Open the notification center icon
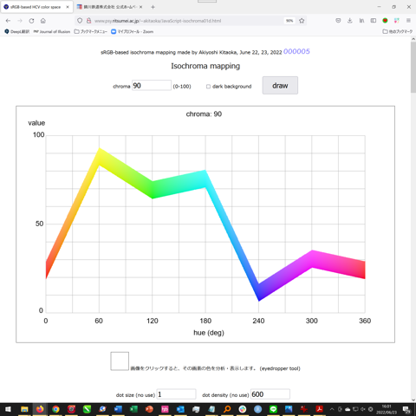 [x=406, y=409]
